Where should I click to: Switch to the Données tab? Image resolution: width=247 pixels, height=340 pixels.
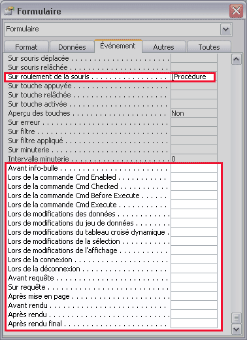point(72,47)
